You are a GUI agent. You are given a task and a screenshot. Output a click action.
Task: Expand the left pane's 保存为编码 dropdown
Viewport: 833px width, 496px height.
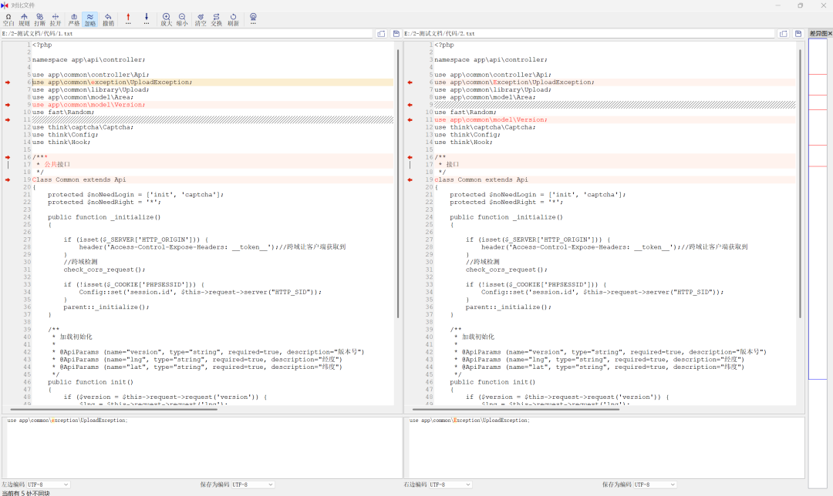click(x=253, y=484)
